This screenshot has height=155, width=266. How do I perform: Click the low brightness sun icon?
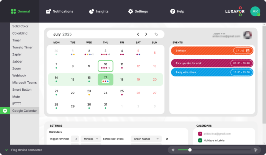173,150
